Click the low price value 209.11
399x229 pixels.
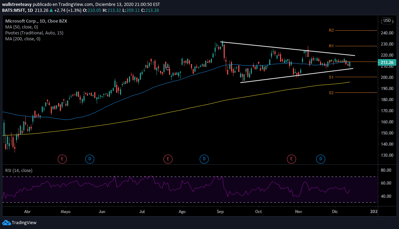[x=133, y=10]
